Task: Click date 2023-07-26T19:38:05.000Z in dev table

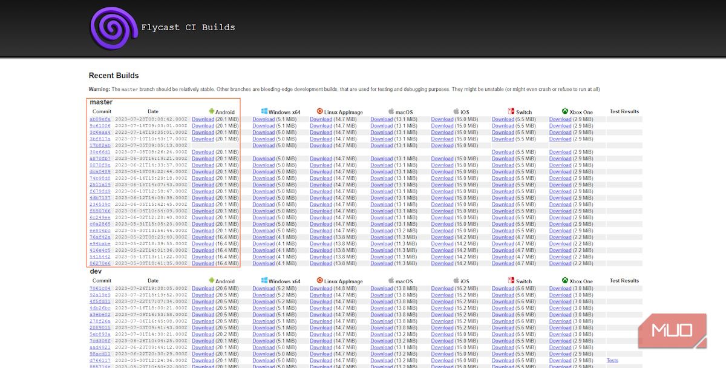Action: pos(151,289)
